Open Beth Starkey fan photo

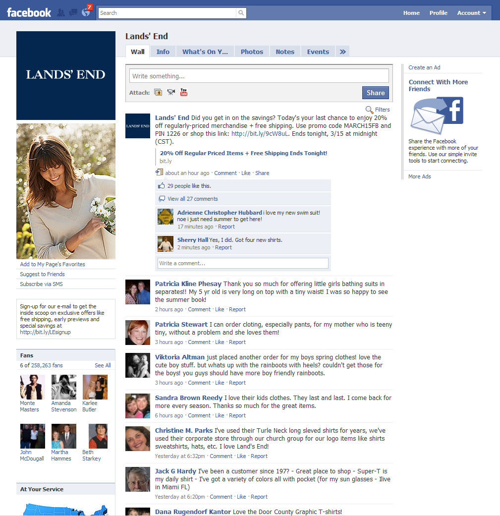coord(98,436)
